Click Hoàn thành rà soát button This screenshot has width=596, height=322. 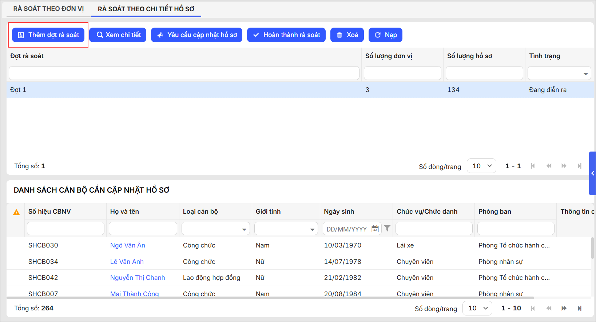coord(286,35)
